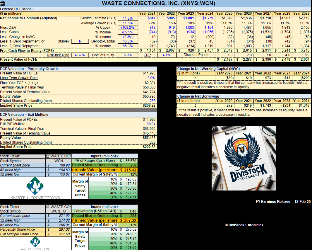The image size is (312, 250).
Task: Select CAD 30% margin price 215.12
Action: [128, 239]
